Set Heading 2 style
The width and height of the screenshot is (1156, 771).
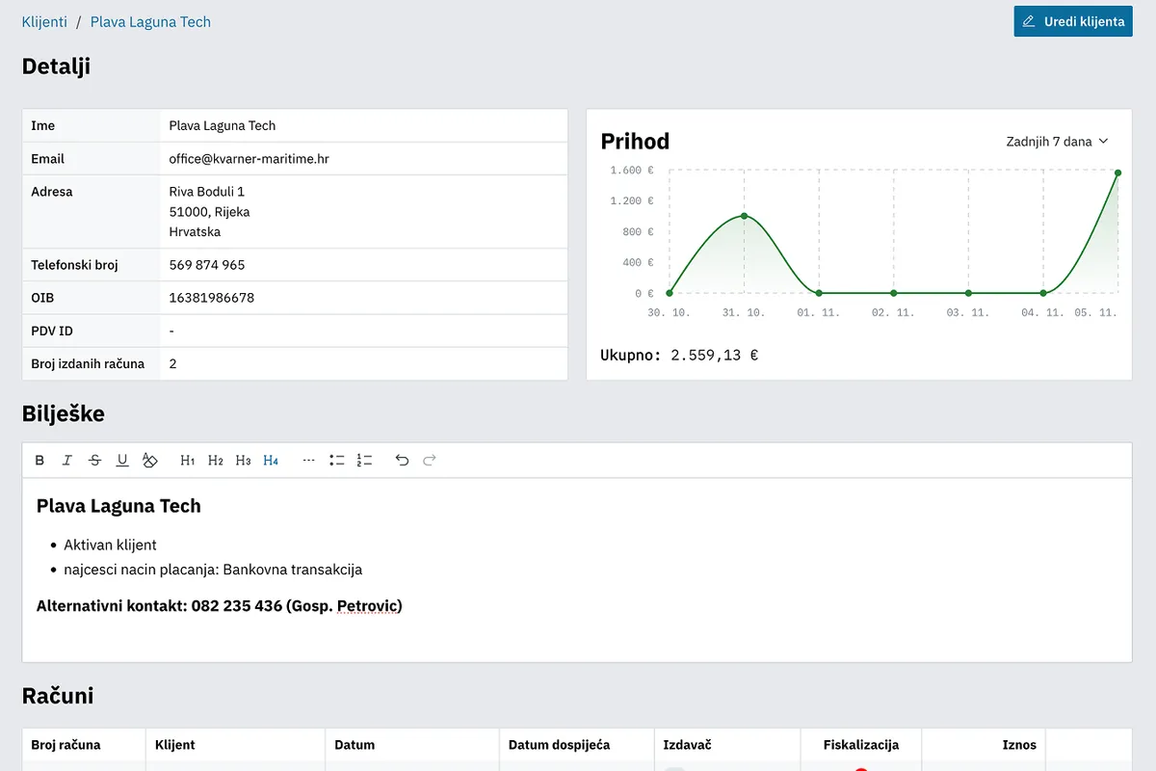click(216, 461)
